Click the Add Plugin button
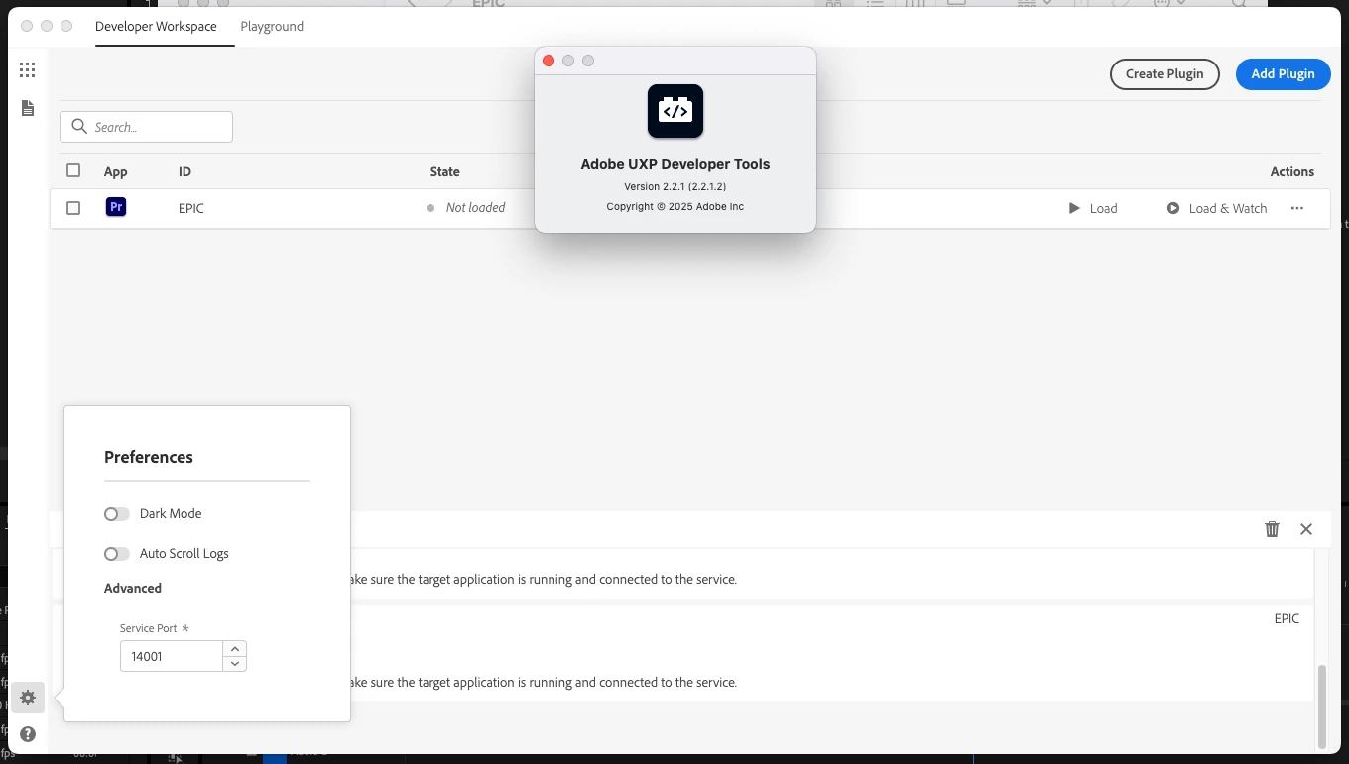1349x764 pixels. (x=1284, y=73)
